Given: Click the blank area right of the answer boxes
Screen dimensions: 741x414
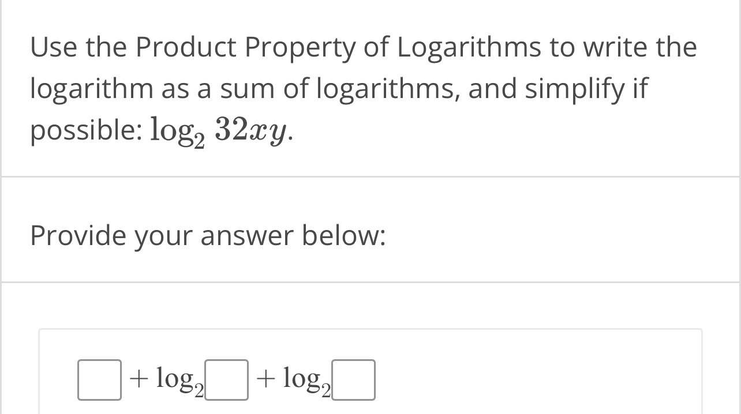Looking at the screenshot, I should tap(519, 379).
